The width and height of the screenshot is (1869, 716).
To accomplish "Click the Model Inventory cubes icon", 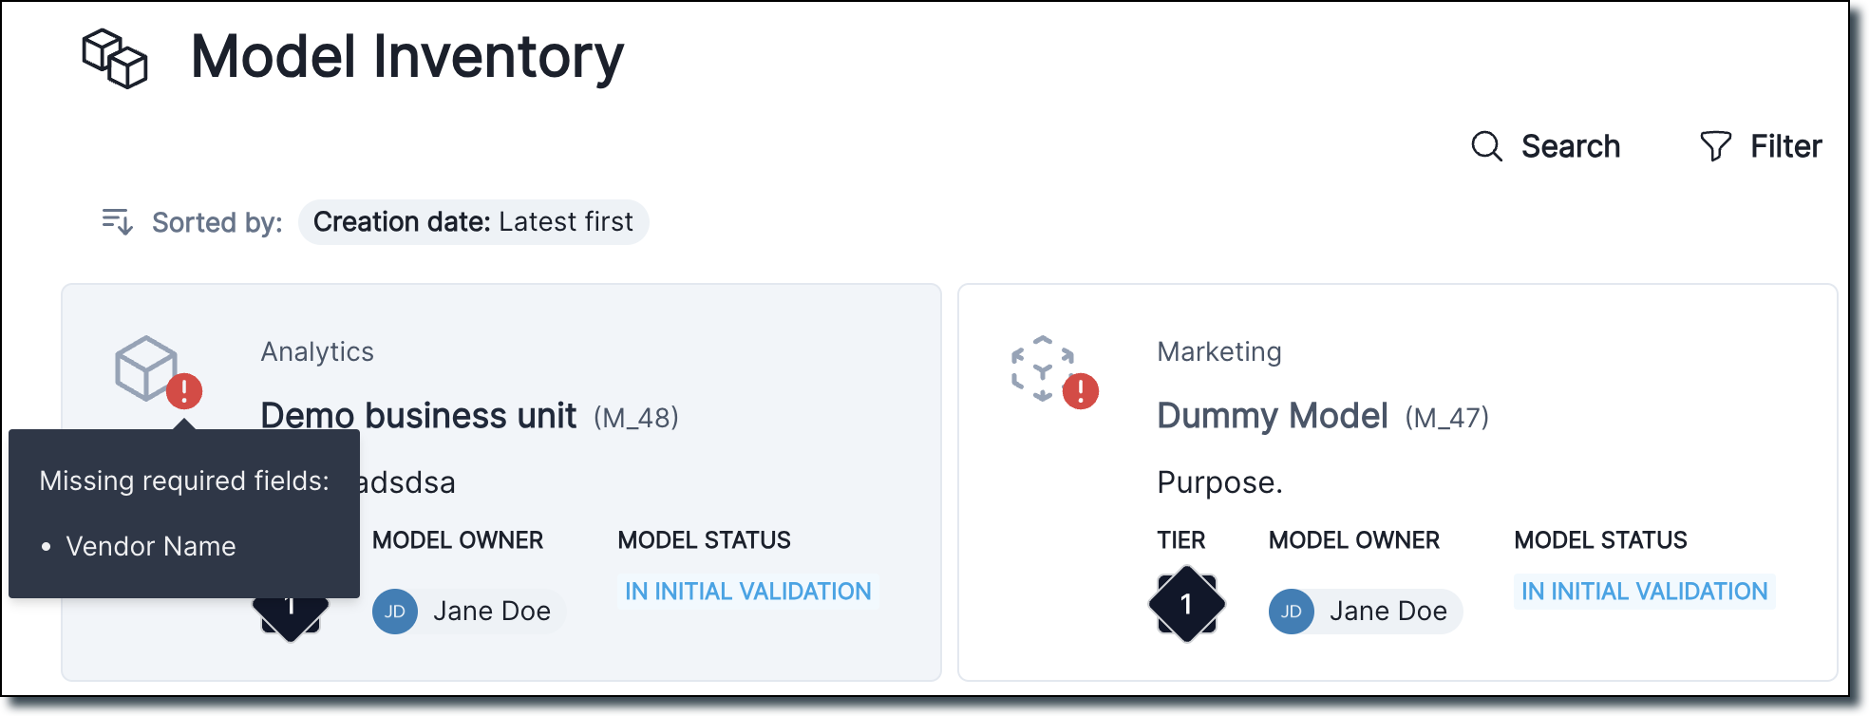I will coord(114,60).
